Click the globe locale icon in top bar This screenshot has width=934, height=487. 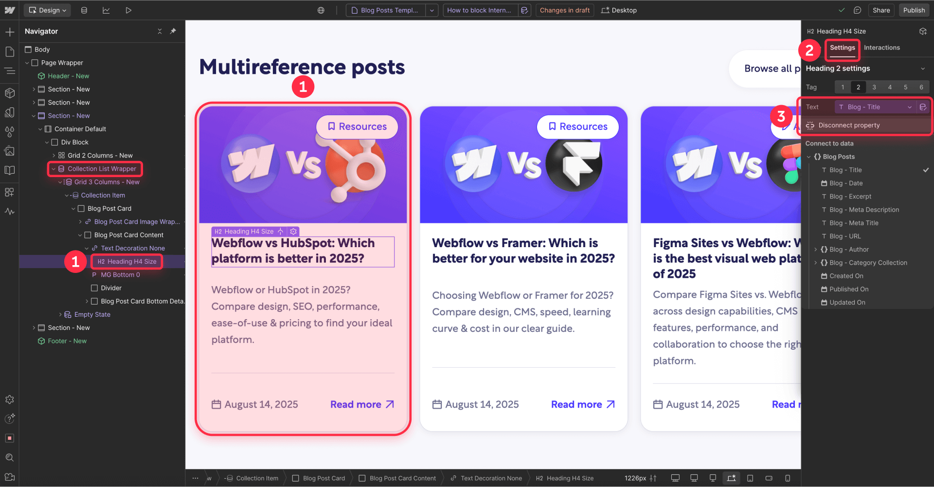[321, 10]
